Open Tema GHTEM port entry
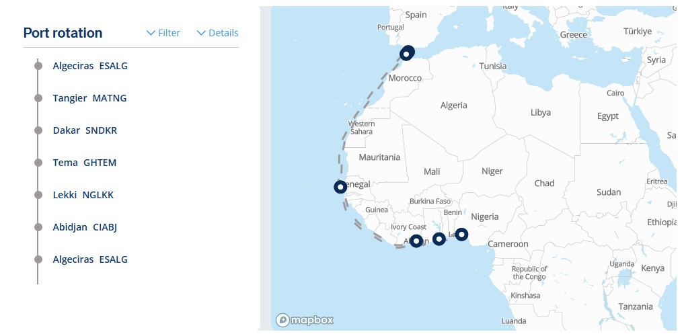 [85, 163]
